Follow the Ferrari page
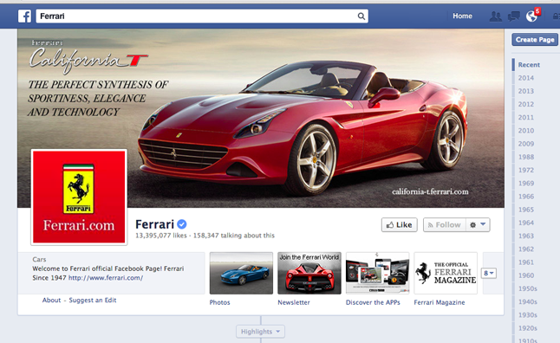 tap(445, 225)
